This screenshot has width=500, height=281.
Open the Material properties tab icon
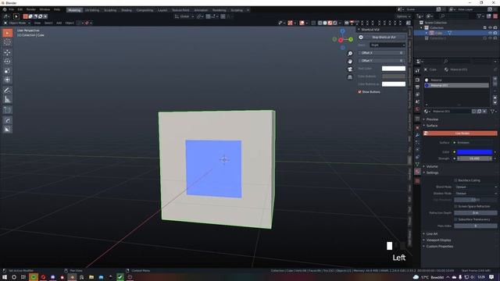(x=417, y=172)
